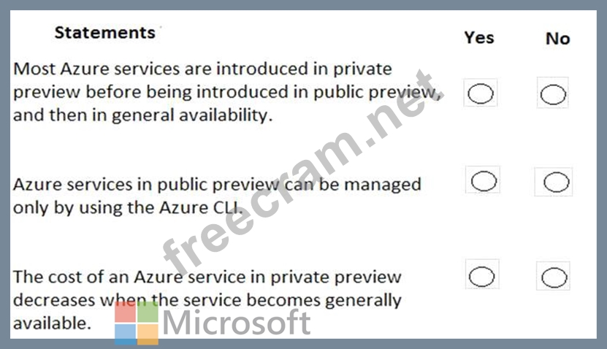Select Yes for the private preview introduction statement
The height and width of the screenshot is (349, 607).
[x=481, y=93]
